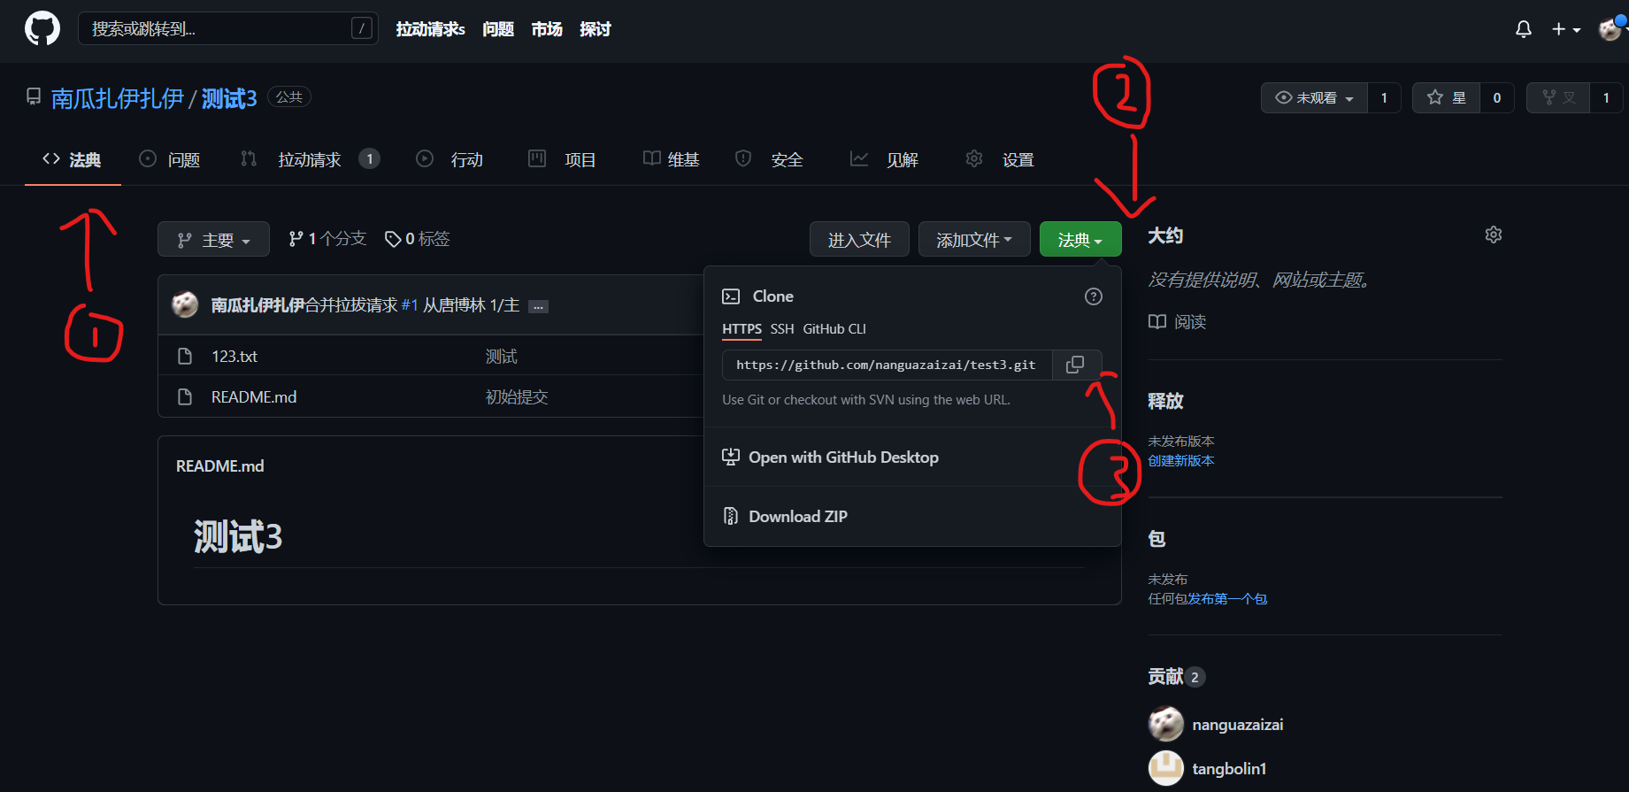This screenshot has width=1629, height=792.
Task: Select the SSH clone tab
Action: coord(782,329)
